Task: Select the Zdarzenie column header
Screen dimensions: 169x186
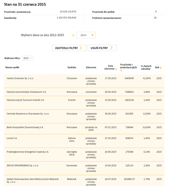Action: [91, 67]
